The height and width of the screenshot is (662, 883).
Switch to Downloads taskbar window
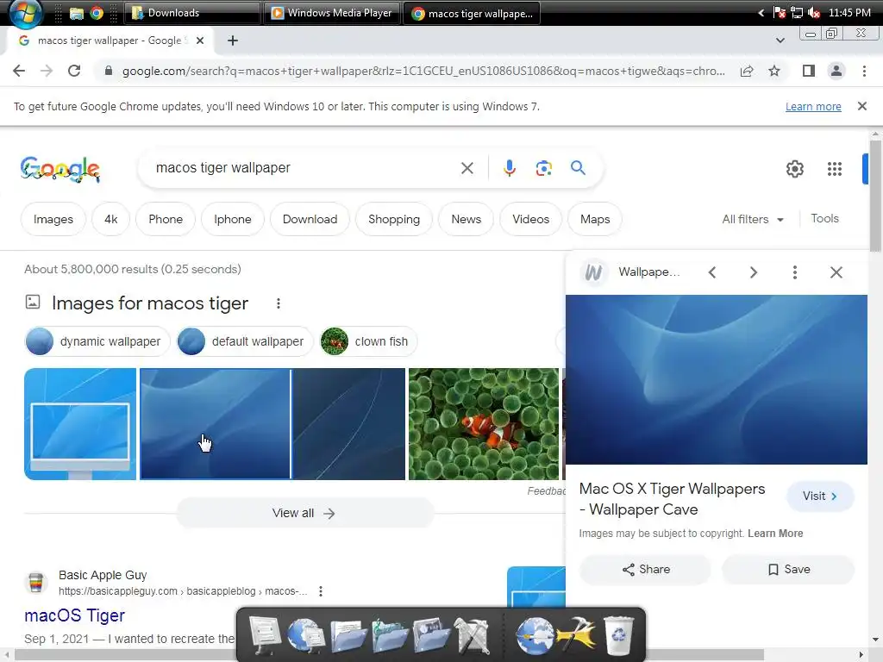[194, 13]
